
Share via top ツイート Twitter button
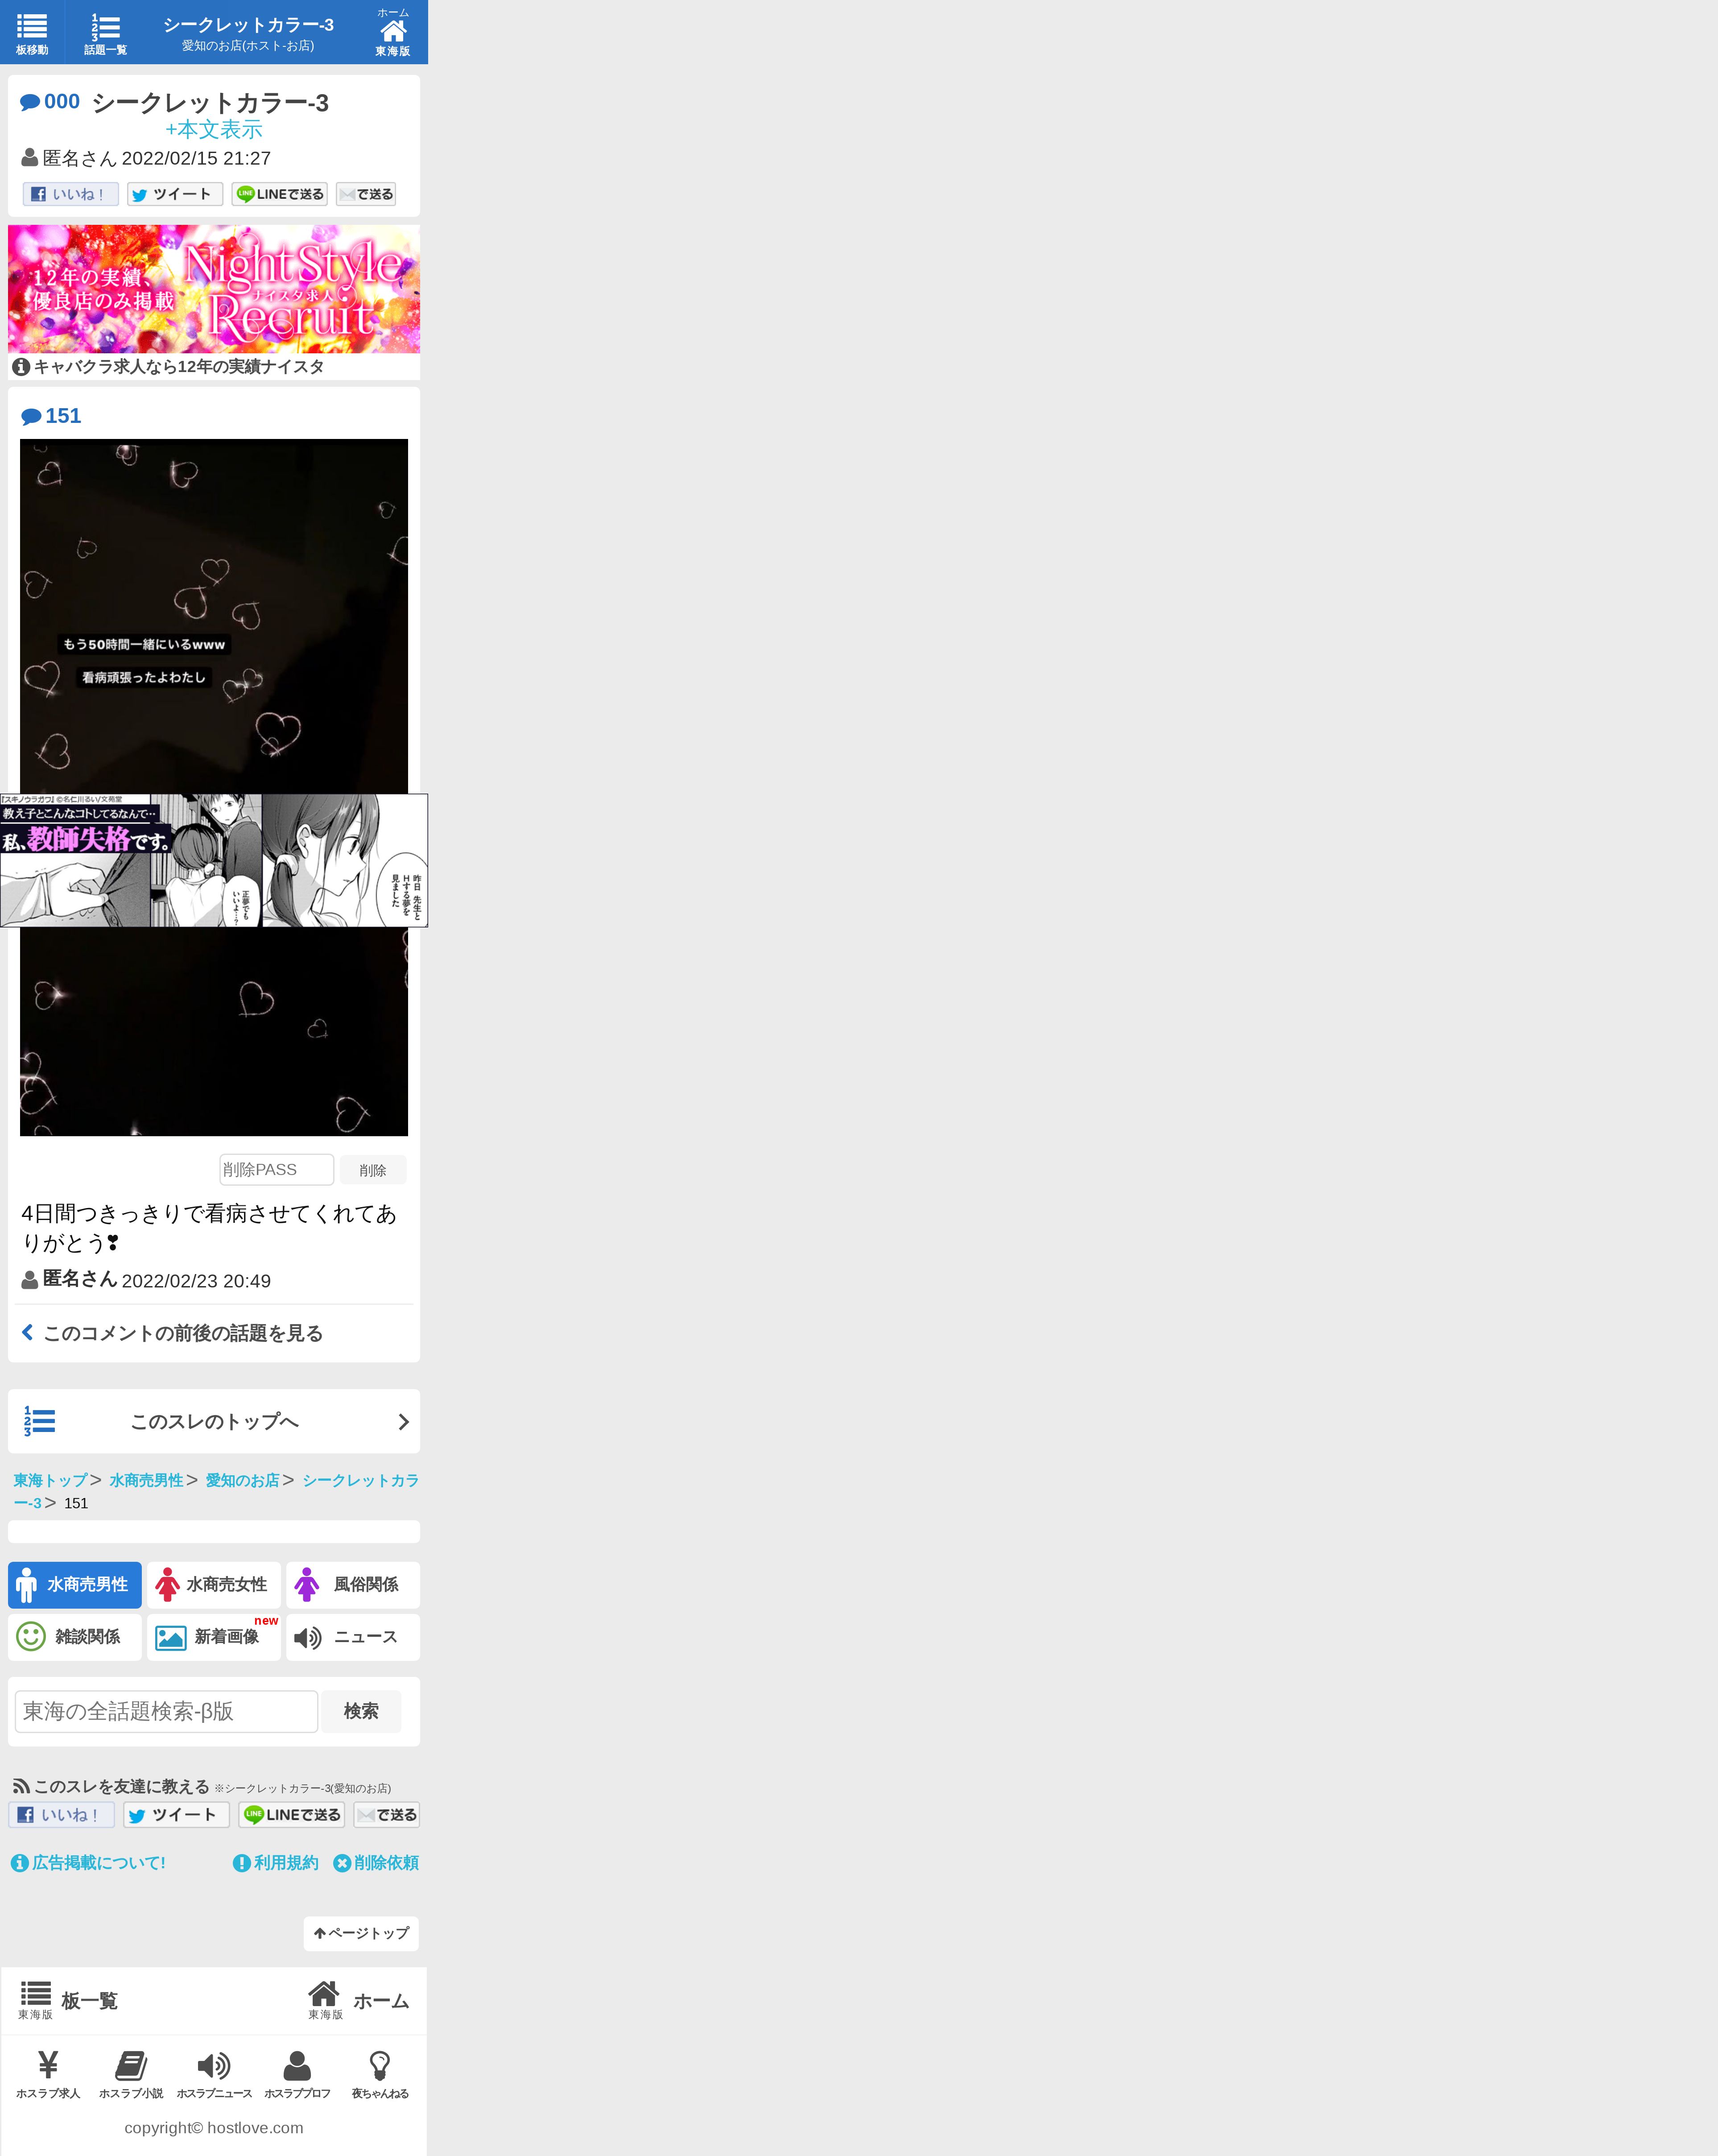coord(174,194)
